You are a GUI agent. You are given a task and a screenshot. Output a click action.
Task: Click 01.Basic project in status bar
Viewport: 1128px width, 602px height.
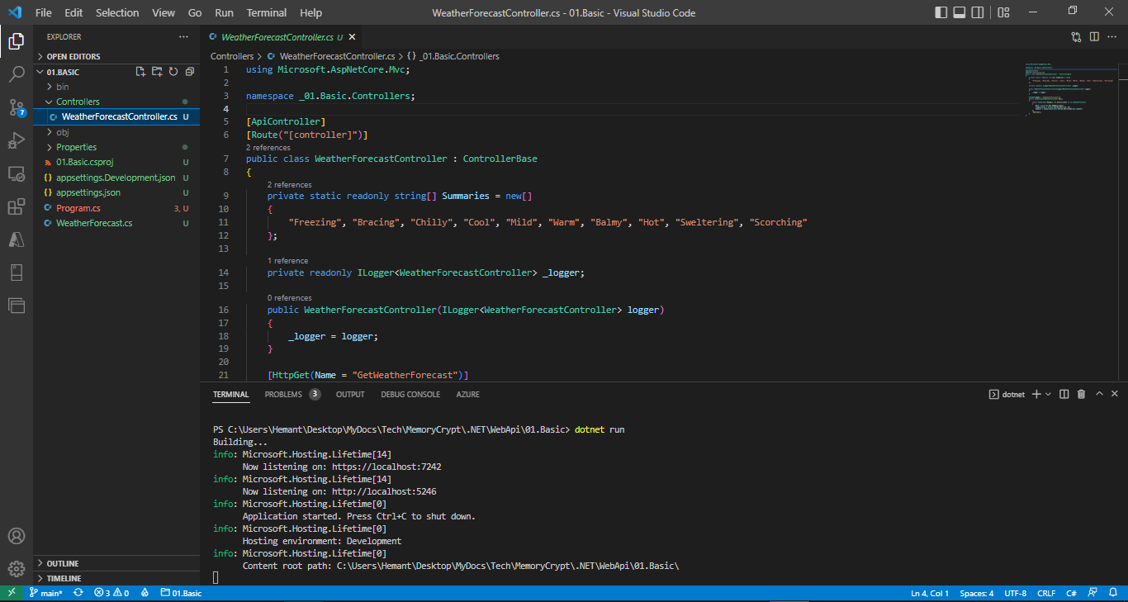point(182,593)
